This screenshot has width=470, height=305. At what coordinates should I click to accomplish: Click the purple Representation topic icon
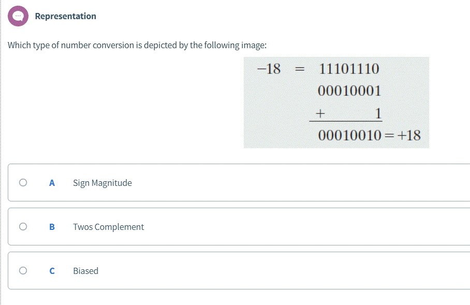coord(18,16)
